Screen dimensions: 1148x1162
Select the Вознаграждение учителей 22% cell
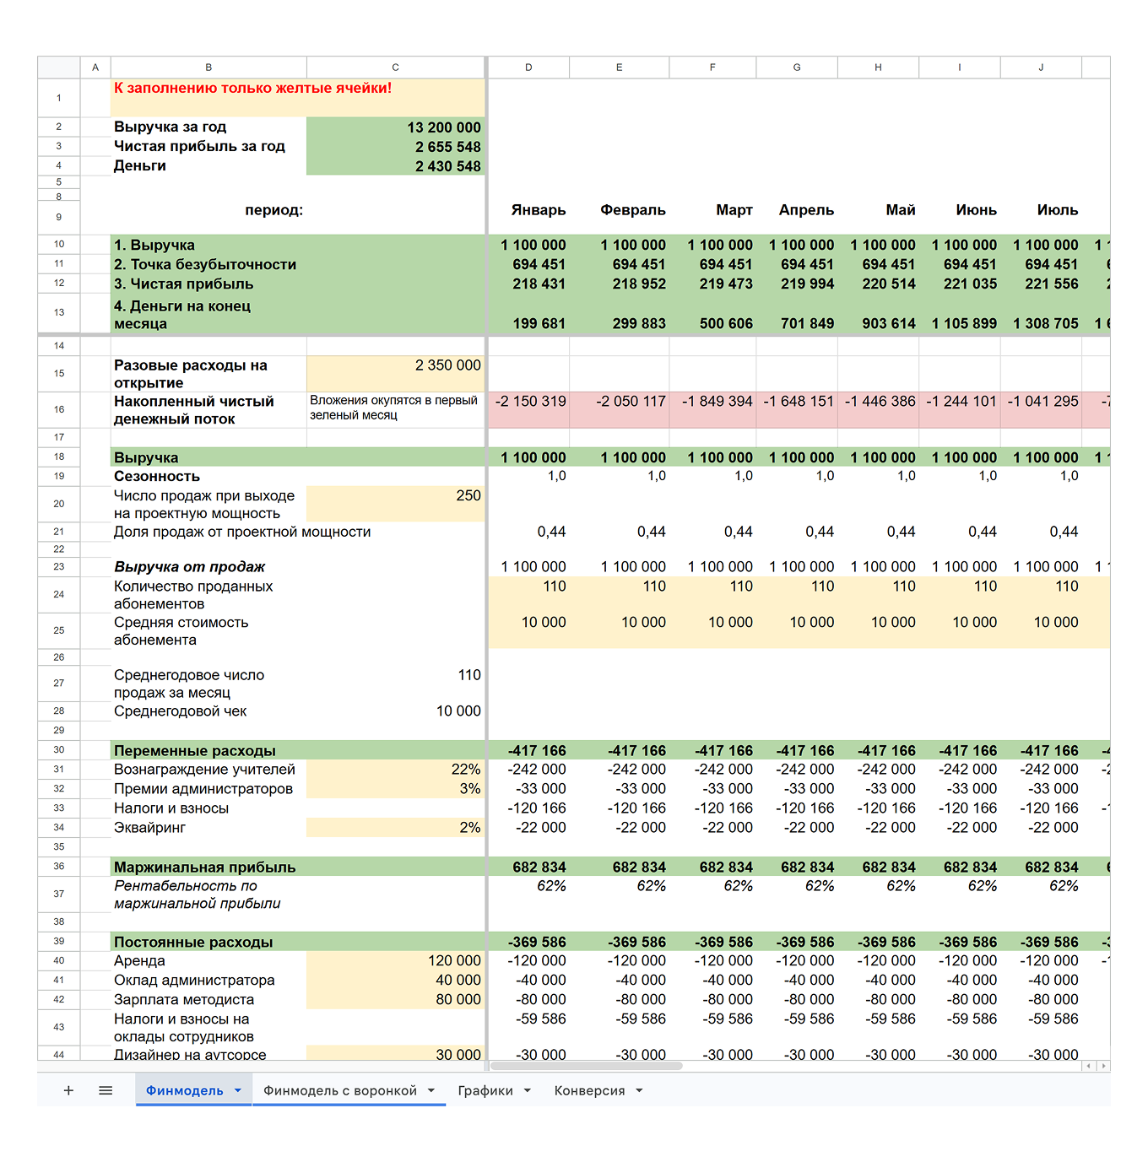pos(395,769)
